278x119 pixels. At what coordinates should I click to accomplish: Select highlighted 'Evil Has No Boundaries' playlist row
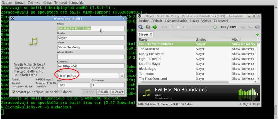[198, 44]
